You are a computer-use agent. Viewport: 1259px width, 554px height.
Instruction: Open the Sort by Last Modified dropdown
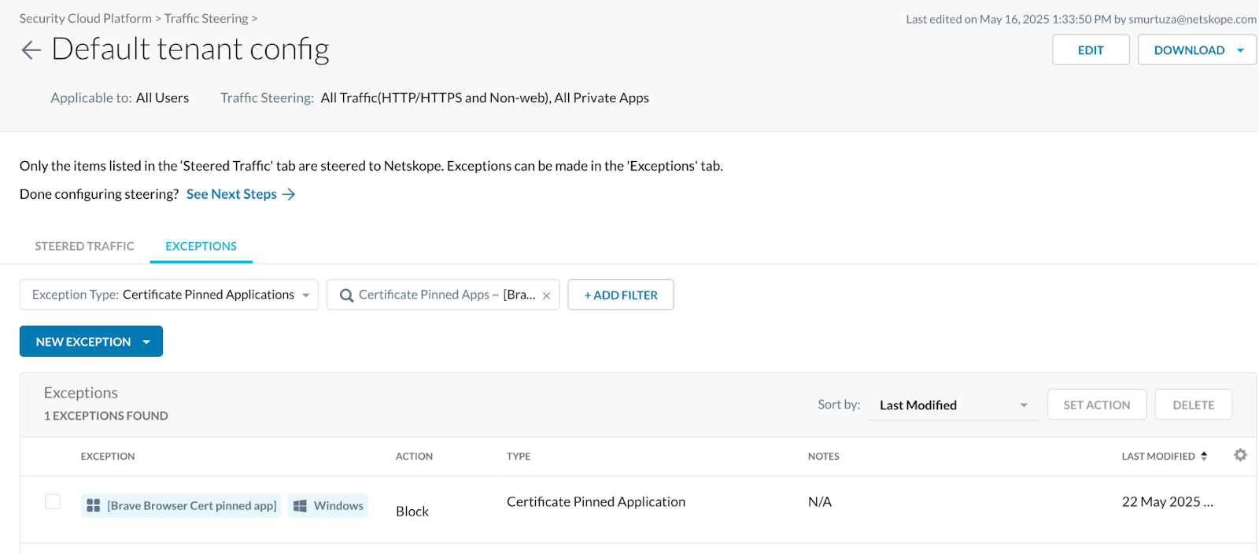point(954,405)
